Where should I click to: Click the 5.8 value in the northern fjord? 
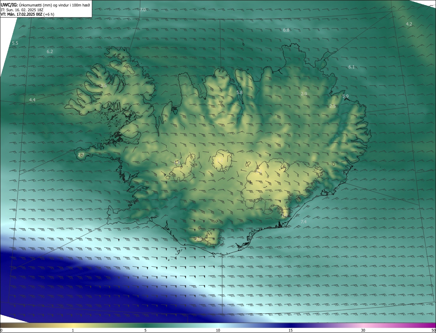click(x=239, y=92)
